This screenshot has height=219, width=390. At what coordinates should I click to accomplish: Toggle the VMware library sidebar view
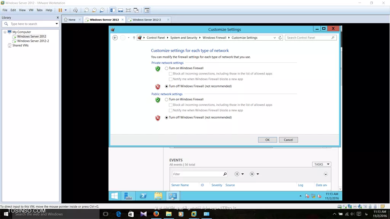pos(113,10)
